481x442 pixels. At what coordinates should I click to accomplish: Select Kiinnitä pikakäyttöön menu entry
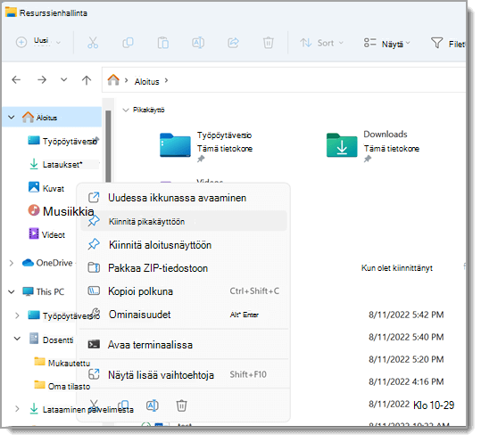184,221
